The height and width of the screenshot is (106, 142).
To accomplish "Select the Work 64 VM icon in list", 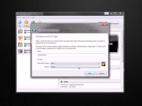I will pyautogui.click(x=20, y=51).
